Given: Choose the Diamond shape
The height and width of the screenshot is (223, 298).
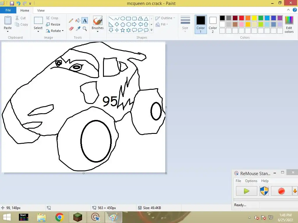Looking at the screenshot, I should click(x=117, y=24).
